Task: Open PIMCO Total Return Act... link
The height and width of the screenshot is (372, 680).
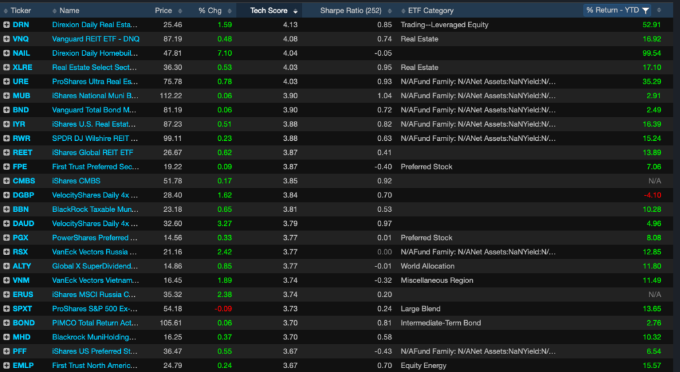Action: [x=95, y=323]
